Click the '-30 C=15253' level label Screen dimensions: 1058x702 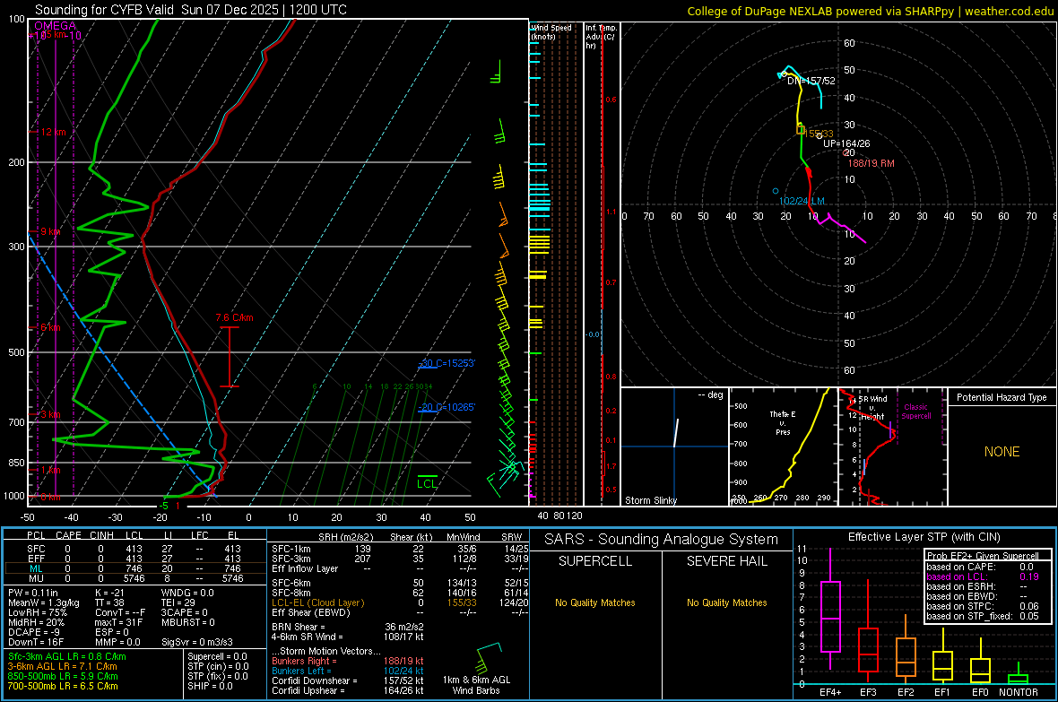click(x=447, y=363)
